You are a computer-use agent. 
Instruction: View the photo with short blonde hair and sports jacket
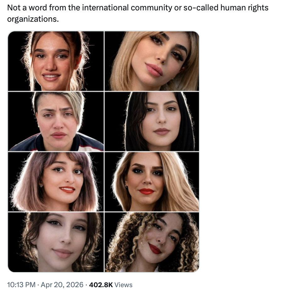pyautogui.click(x=56, y=122)
